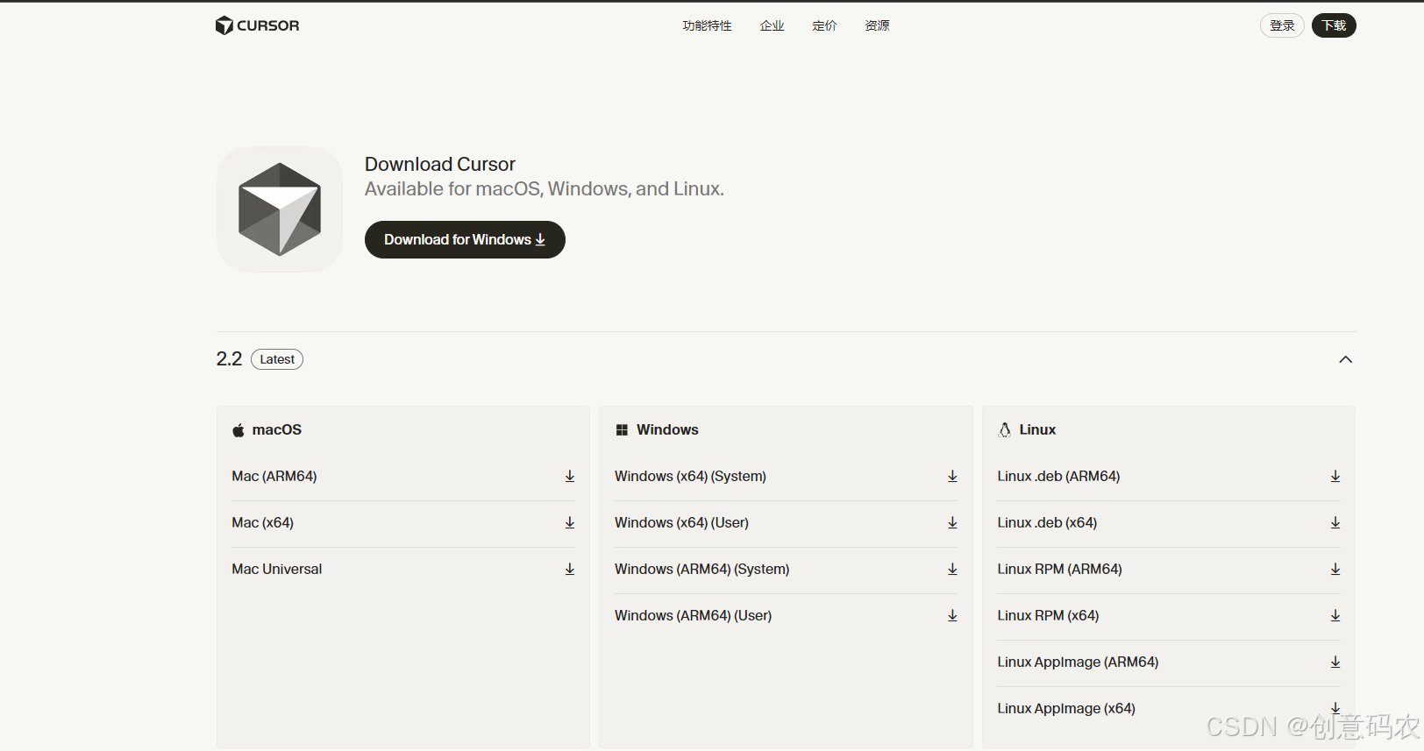Click the 2.2 version number text
The height and width of the screenshot is (751, 1424).
229,359
